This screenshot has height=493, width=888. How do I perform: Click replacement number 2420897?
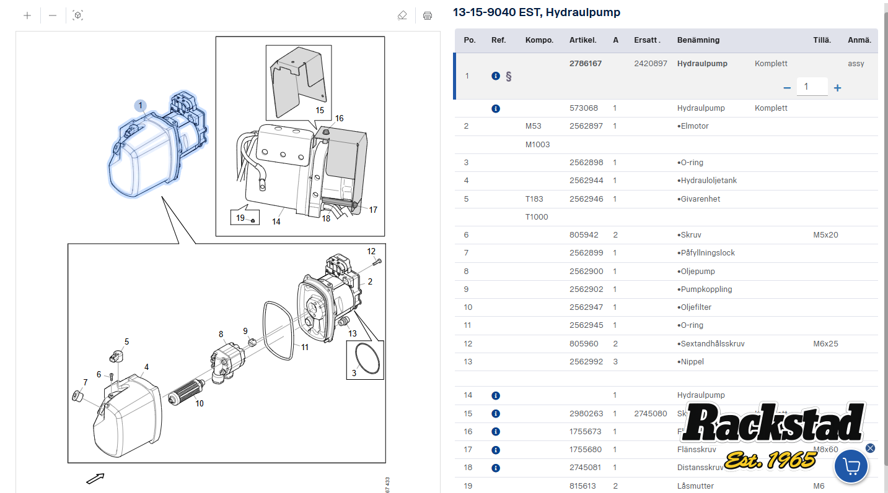click(x=651, y=63)
